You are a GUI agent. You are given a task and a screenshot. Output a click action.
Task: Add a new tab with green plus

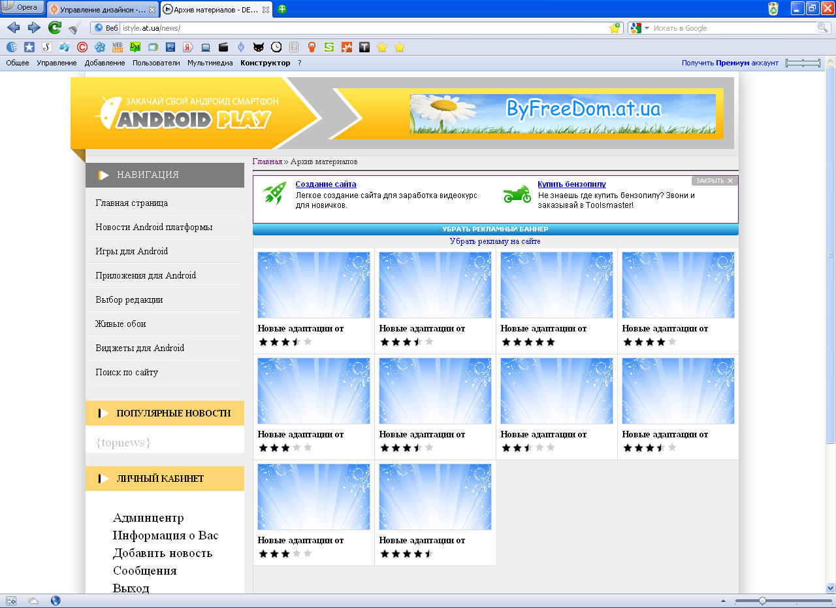point(282,9)
